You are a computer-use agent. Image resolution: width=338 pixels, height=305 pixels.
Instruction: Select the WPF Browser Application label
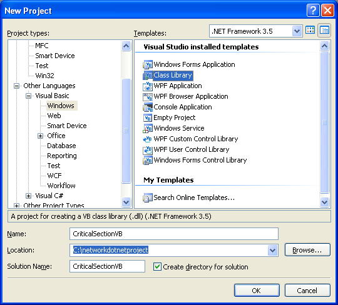[191, 96]
